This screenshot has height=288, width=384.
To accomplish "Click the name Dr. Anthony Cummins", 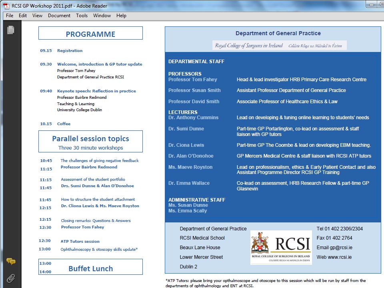I will point(193,117).
